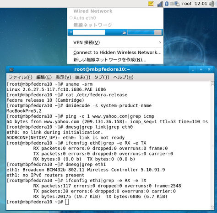Click 新しい無線ネットワークを作成(N)...
Screen dimensions: 217x213
click(110, 60)
